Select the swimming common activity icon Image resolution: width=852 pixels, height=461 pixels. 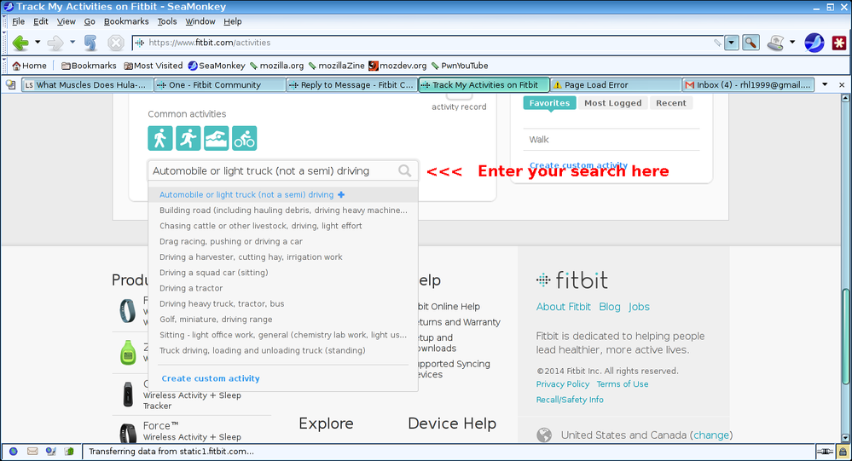click(217, 138)
